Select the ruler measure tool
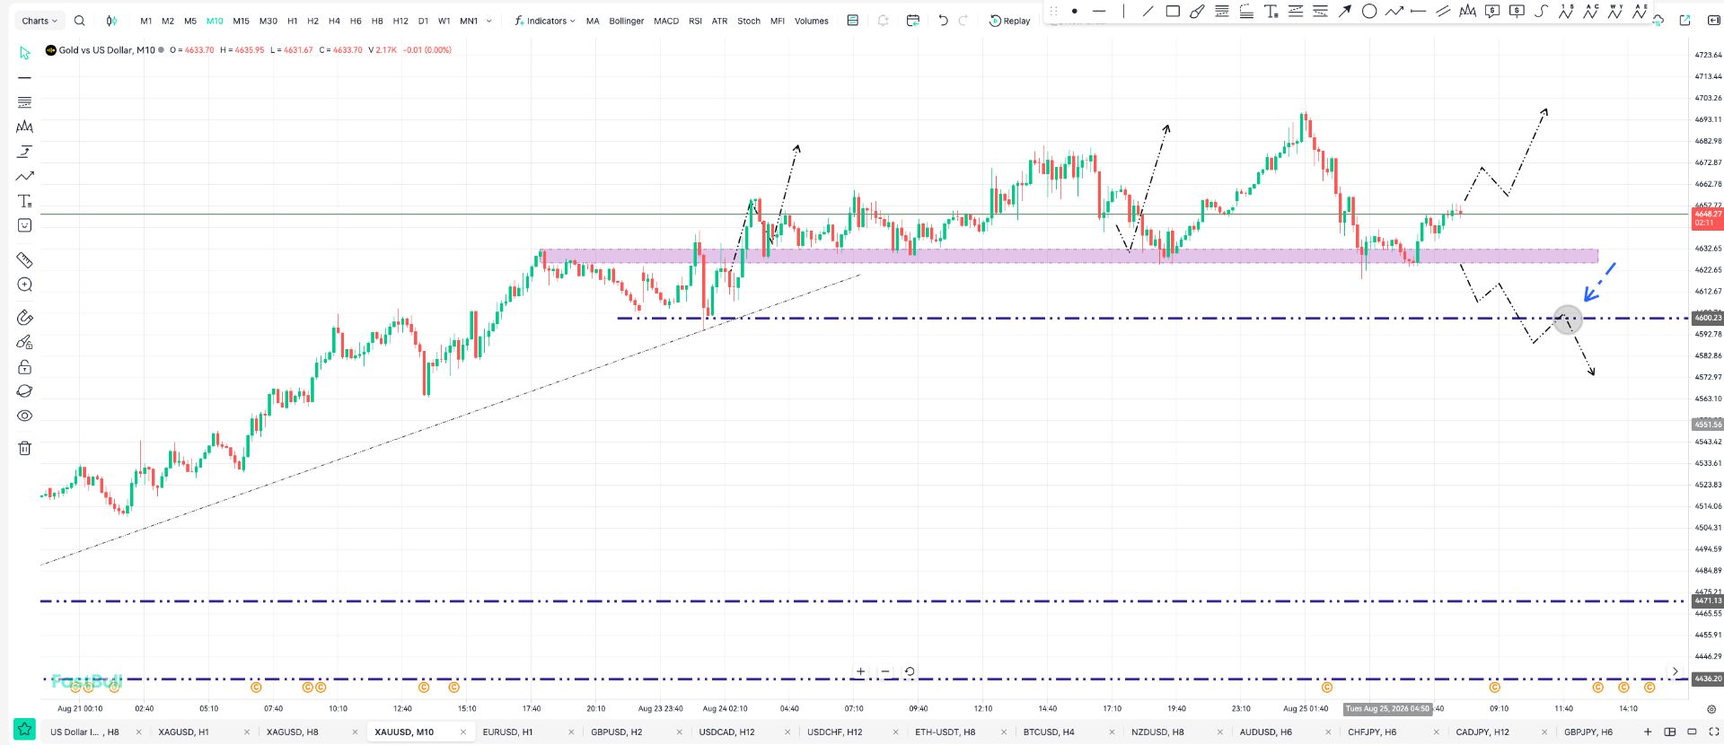Screen dimensions: 1724x745 (24, 260)
